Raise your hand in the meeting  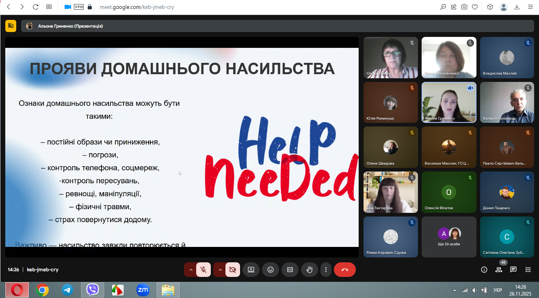pos(309,270)
